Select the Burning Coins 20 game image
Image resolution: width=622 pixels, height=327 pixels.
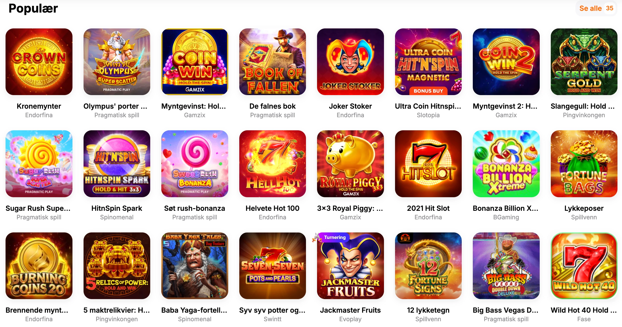click(39, 266)
